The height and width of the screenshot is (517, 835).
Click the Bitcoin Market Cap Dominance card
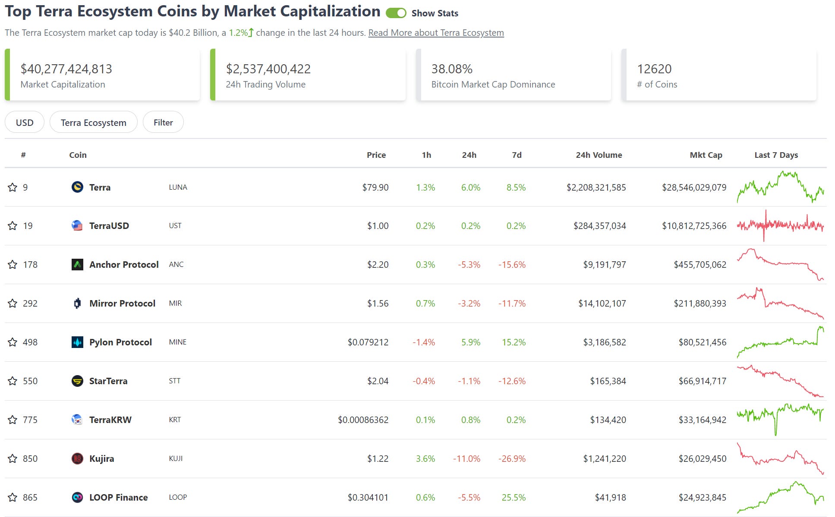coord(514,75)
